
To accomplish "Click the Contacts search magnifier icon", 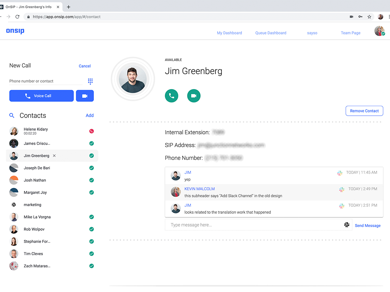I will pyautogui.click(x=12, y=115).
